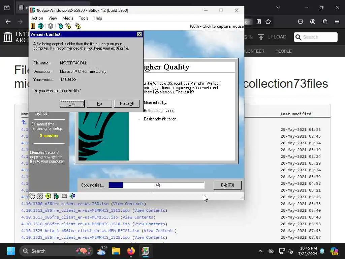This screenshot has width=345, height=259.
Task: Open the weather widget showing 72°
Action: [102, 251]
